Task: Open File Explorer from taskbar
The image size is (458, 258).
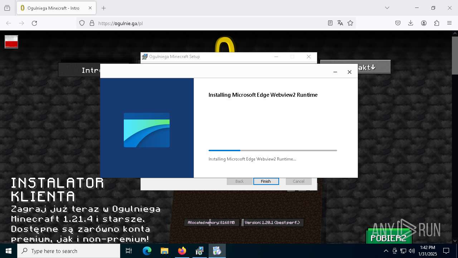Action: [x=164, y=251]
